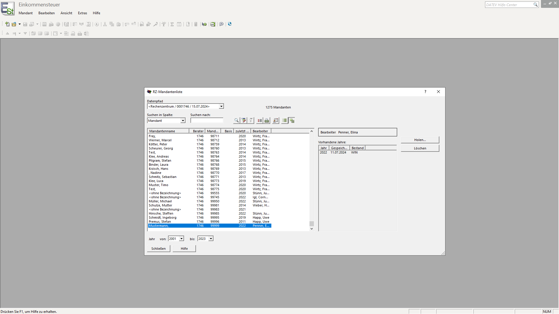Expand the Datenpfad dropdown
Screen dimensions: 559x314
tap(221, 106)
